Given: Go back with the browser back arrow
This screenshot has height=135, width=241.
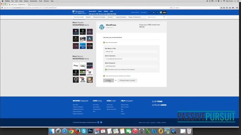Looking at the screenshot, I should (2, 7).
